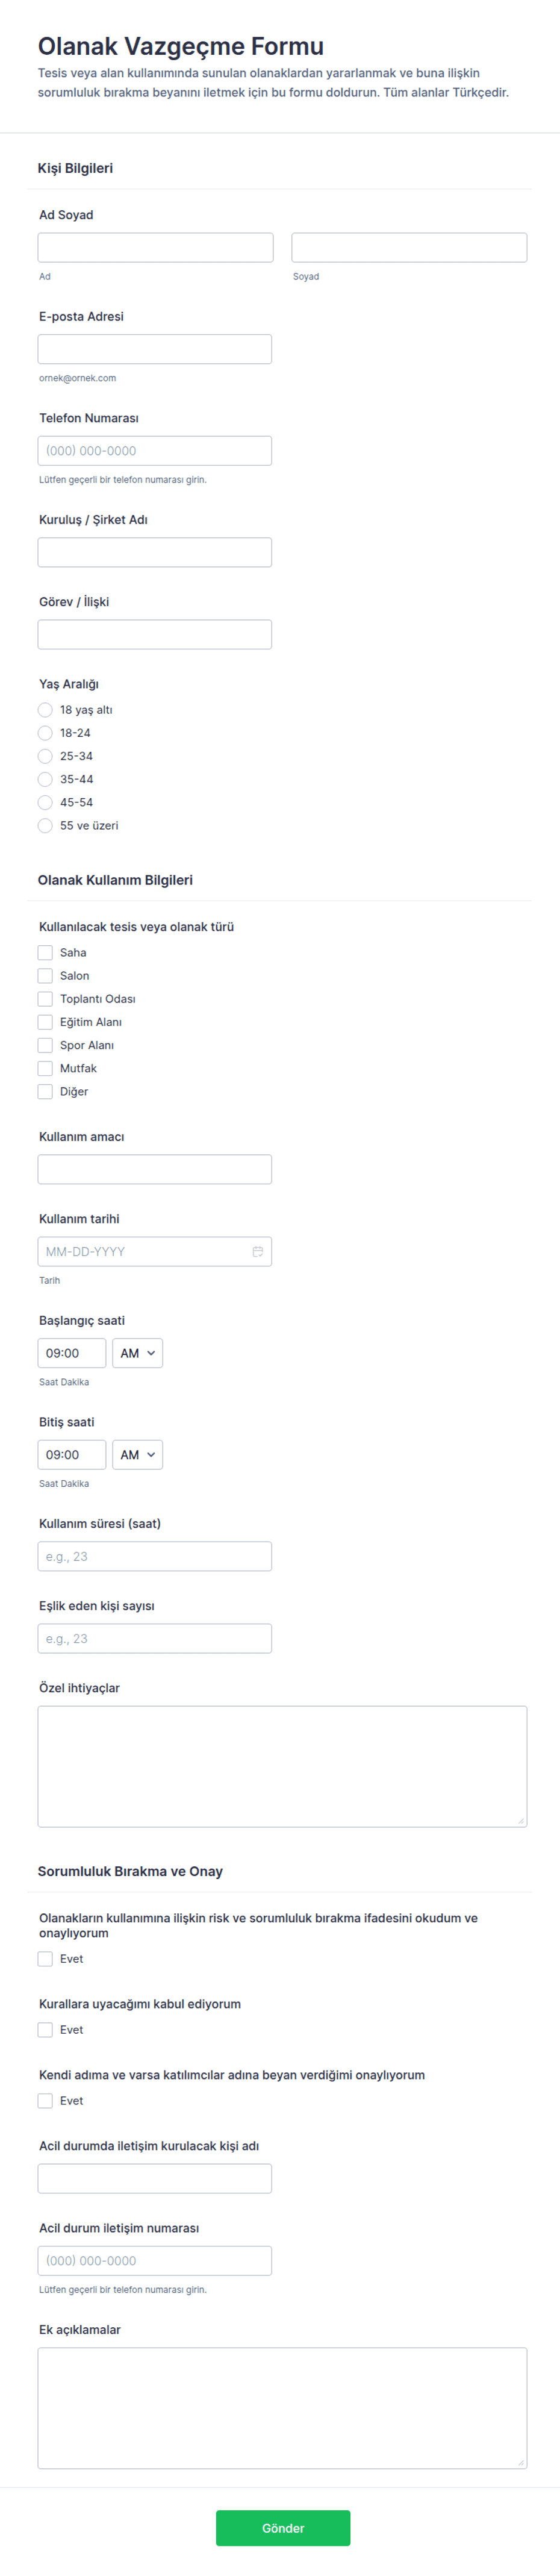Select the 25-34 age range option

tap(45, 756)
